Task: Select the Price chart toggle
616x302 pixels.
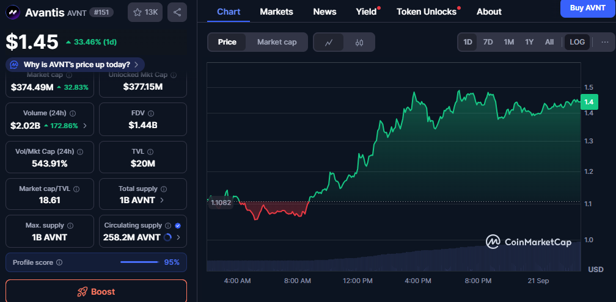Action: pyautogui.click(x=227, y=42)
